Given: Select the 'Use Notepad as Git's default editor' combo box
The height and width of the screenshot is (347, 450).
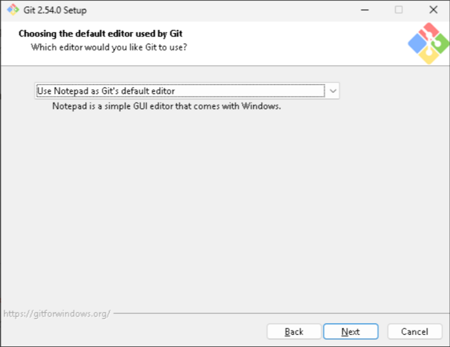Looking at the screenshot, I should [x=187, y=91].
